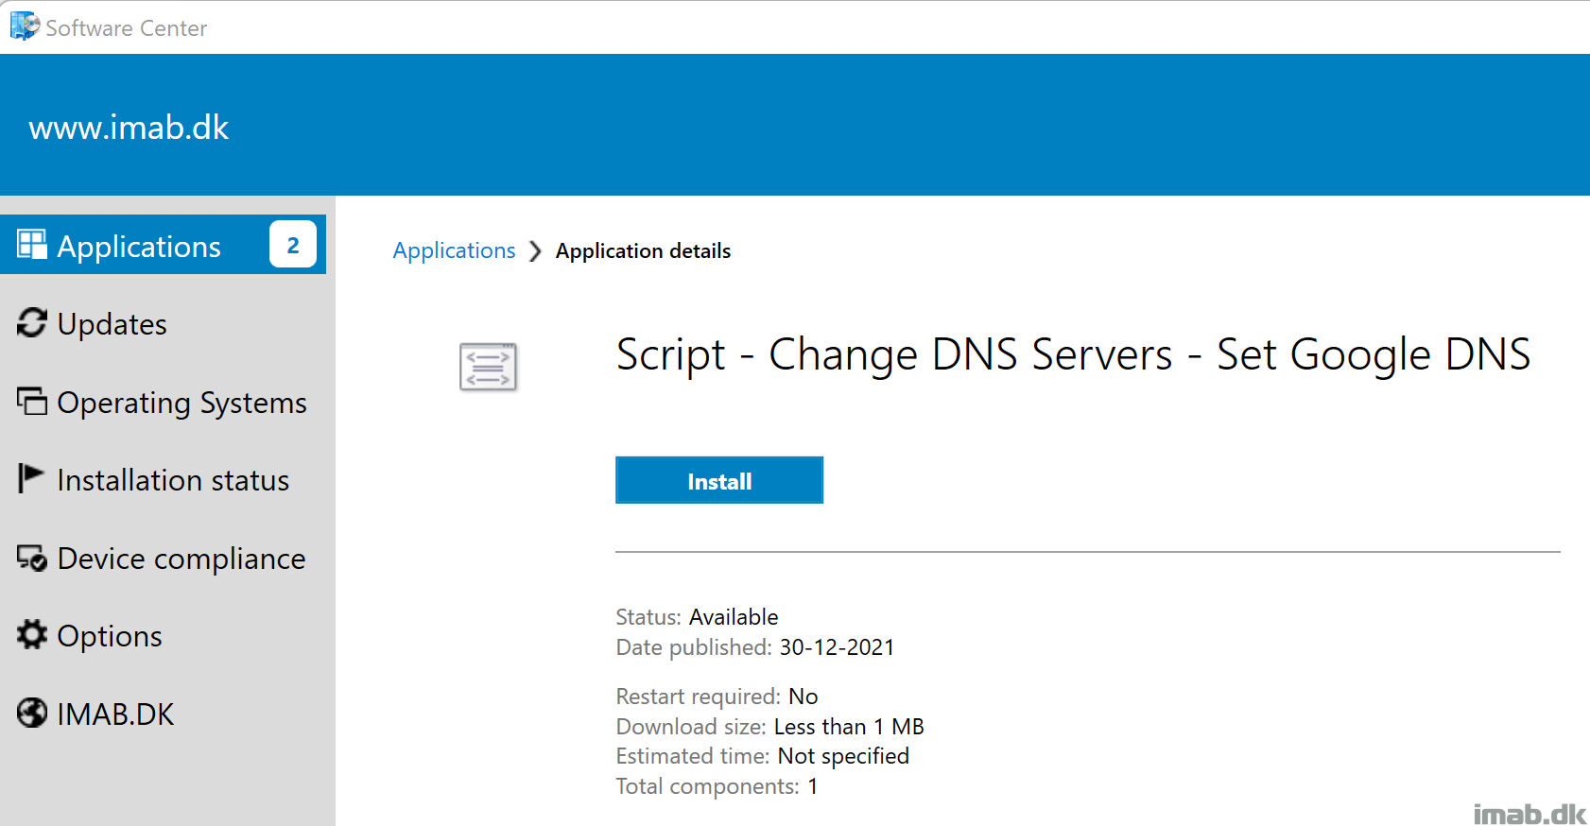Click the Operating Systems windows icon
Viewport: 1590px width, 826px height.
32,402
